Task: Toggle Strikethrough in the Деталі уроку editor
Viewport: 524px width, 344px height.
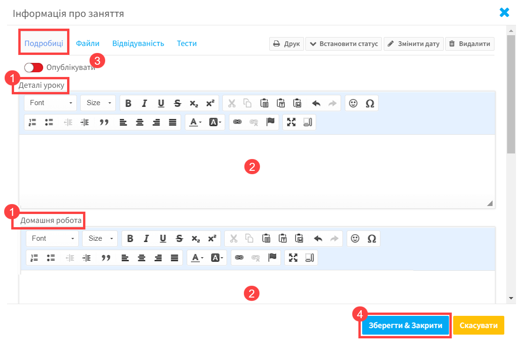Action: [177, 103]
